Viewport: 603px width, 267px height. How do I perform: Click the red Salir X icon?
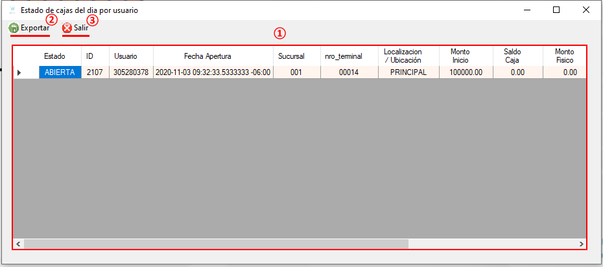pyautogui.click(x=67, y=28)
